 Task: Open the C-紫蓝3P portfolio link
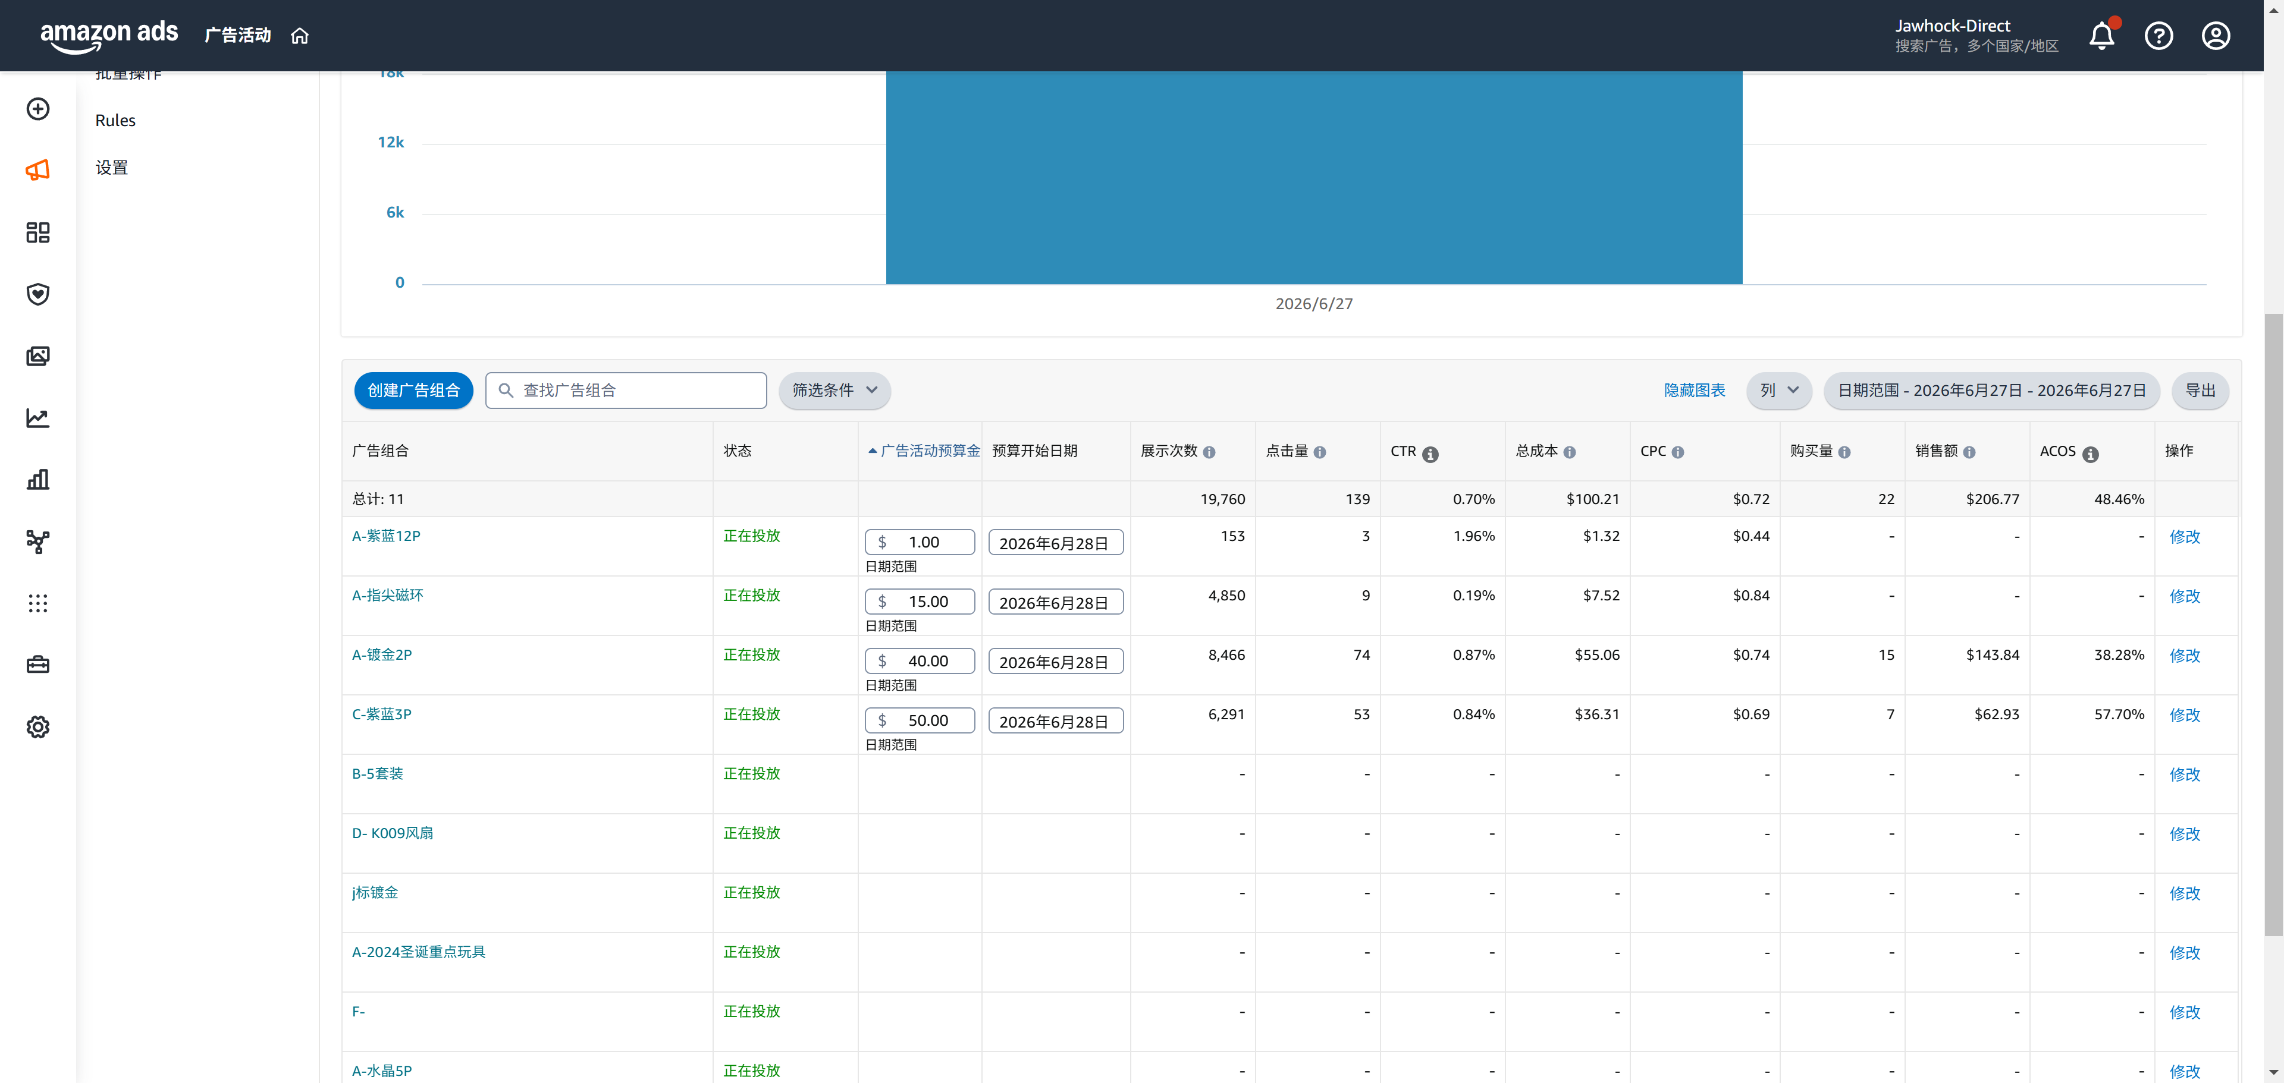pos(381,713)
